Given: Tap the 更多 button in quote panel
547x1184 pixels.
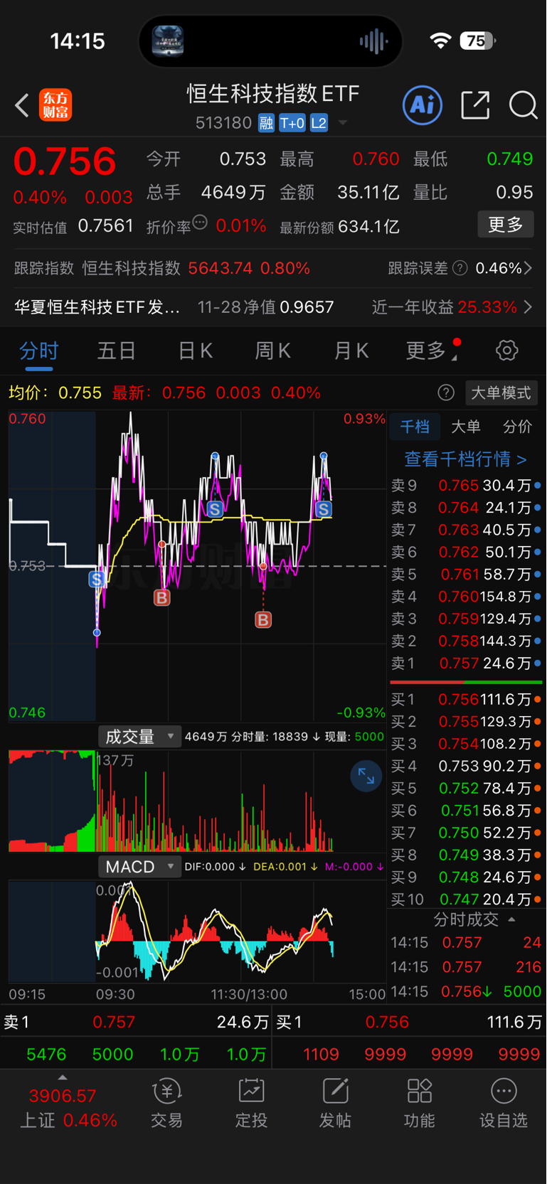Looking at the screenshot, I should click(506, 225).
